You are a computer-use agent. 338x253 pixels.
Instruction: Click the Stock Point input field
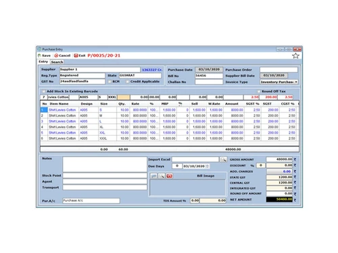tap(105, 175)
